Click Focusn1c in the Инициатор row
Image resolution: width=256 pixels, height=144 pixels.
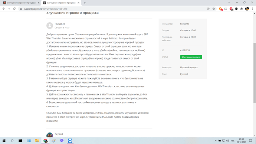click(185, 24)
